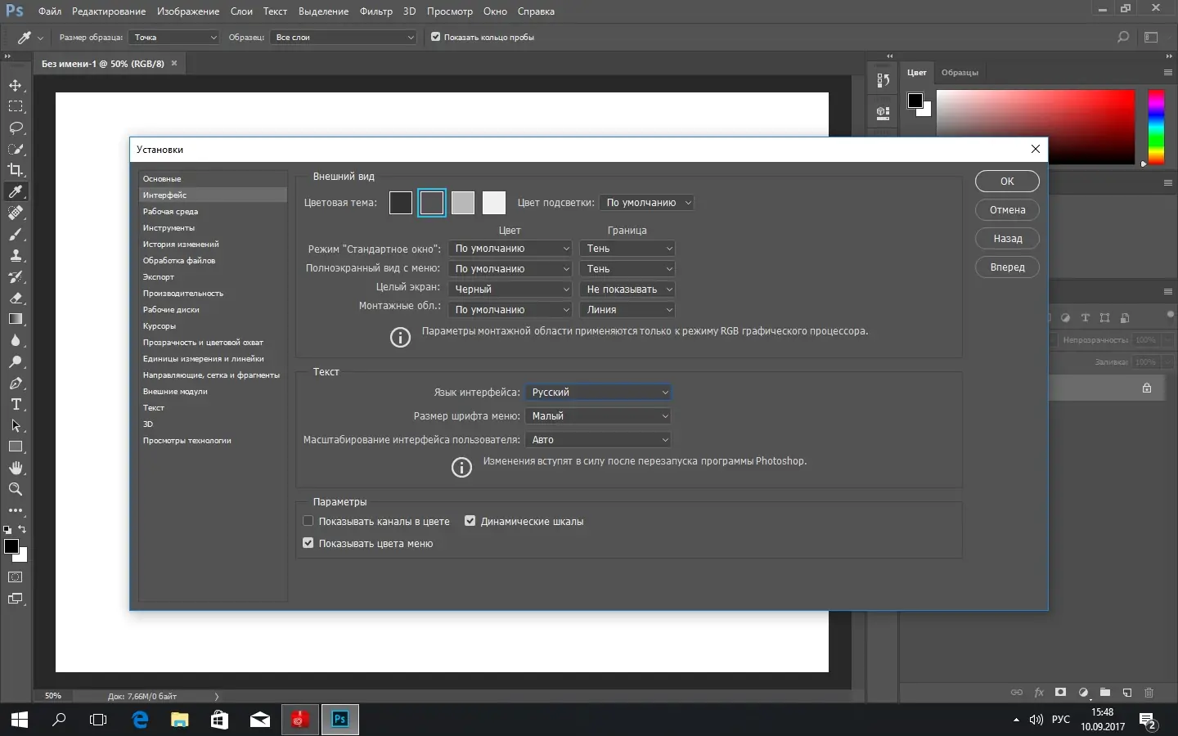This screenshot has height=736, width=1178.
Task: Open the Windows Start menu
Action: tap(20, 720)
